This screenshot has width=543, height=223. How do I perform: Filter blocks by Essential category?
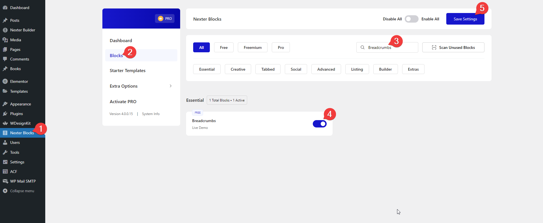click(207, 69)
